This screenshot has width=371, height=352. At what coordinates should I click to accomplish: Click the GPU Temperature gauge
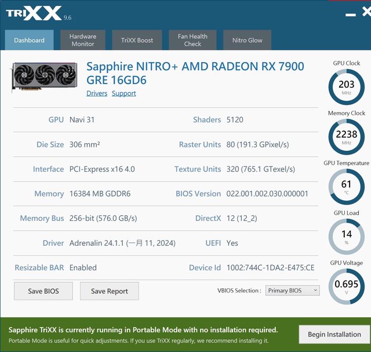(346, 187)
